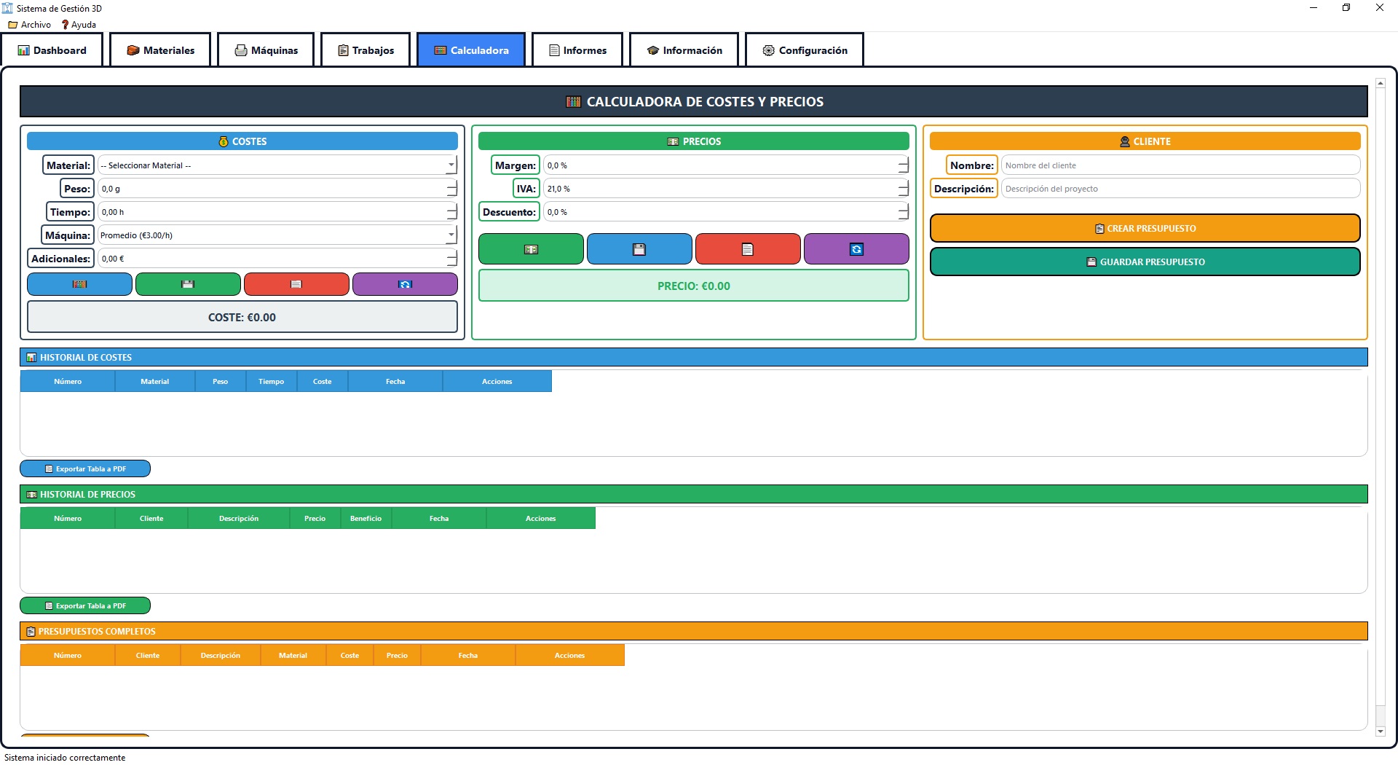
Task: Click the red document button in Precios
Action: pyautogui.click(x=748, y=249)
